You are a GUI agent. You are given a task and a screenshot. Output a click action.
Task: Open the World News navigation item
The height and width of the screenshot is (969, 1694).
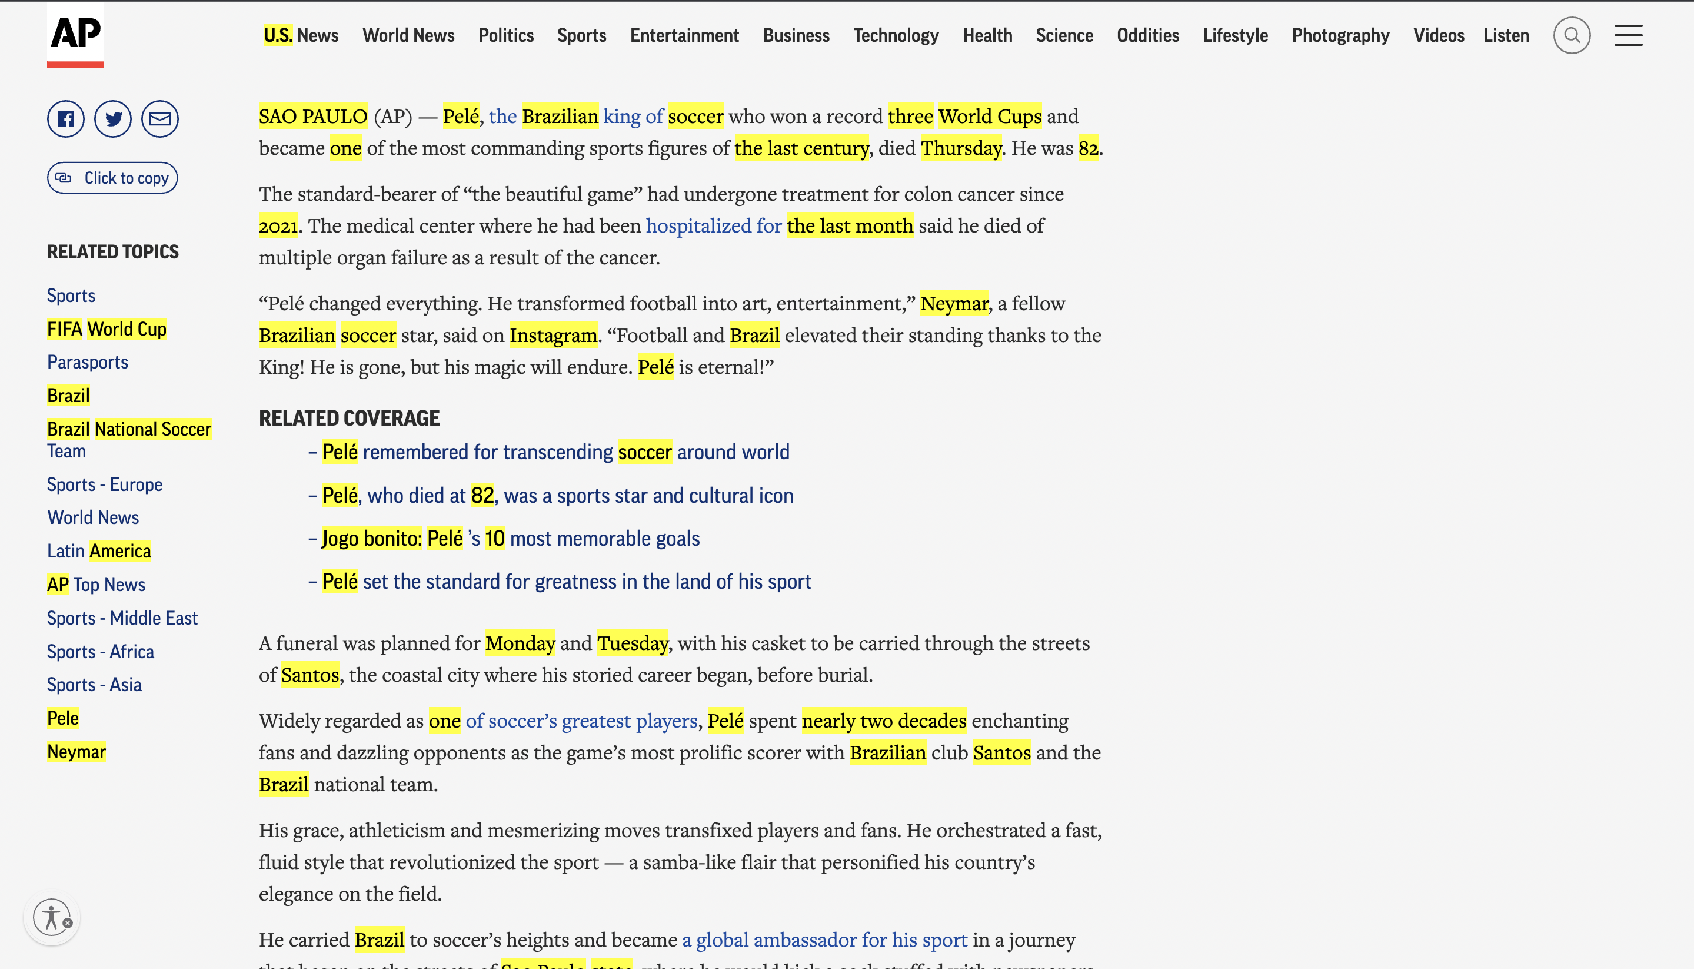[408, 35]
